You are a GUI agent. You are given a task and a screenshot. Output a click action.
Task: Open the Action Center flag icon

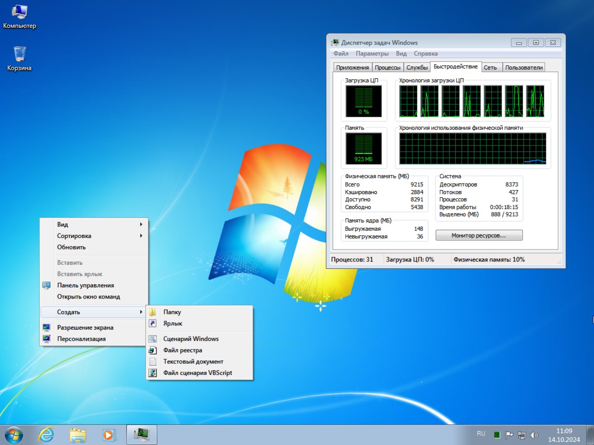509,435
